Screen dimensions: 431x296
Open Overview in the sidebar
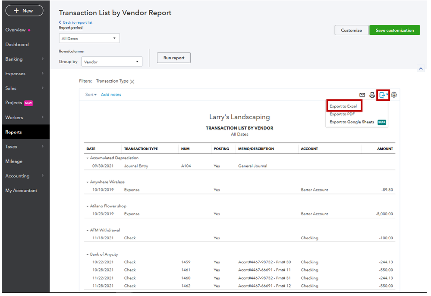(x=16, y=30)
